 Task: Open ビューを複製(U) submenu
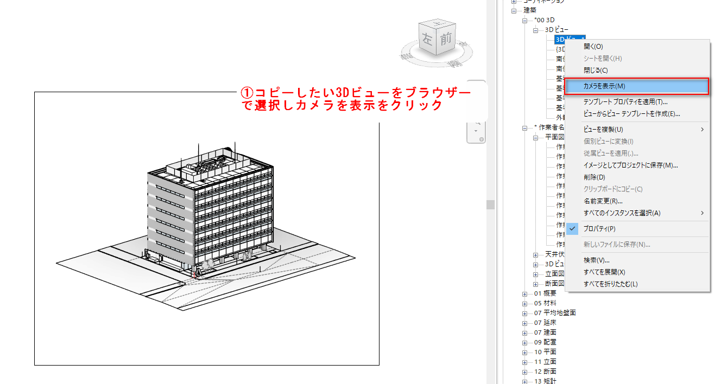coord(637,130)
